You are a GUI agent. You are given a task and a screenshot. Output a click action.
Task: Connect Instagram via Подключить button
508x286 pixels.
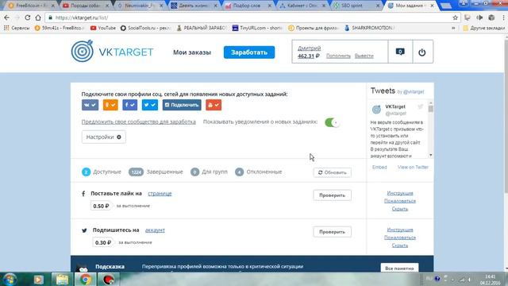(x=182, y=105)
